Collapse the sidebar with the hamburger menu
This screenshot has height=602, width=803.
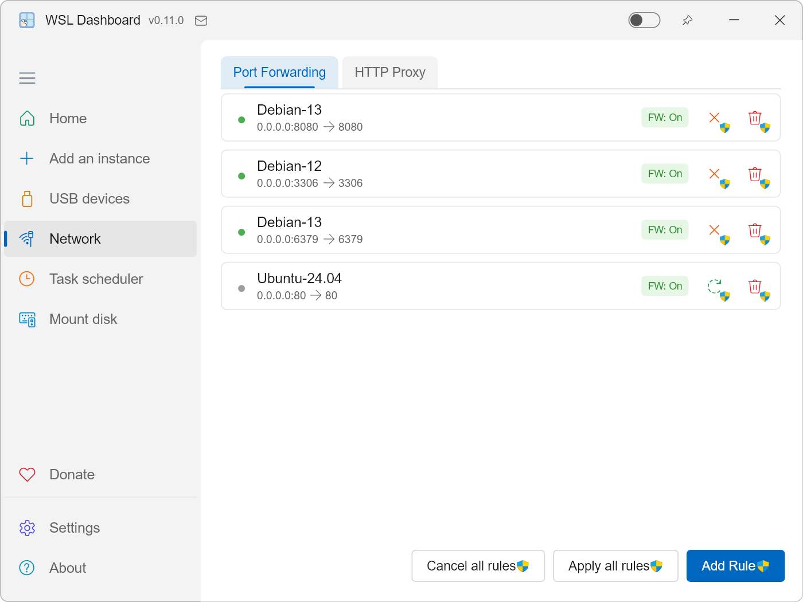[27, 78]
